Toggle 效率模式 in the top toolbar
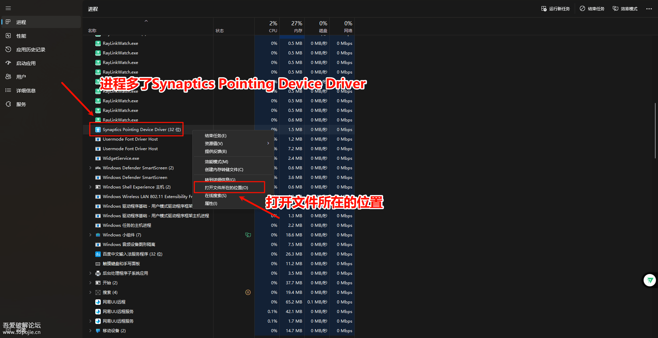Image resolution: width=658 pixels, height=338 pixels. tap(625, 9)
